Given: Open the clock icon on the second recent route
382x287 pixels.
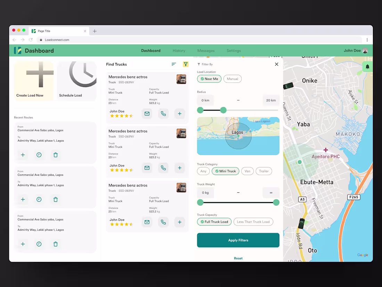Looking at the screenshot, I should tap(39, 199).
